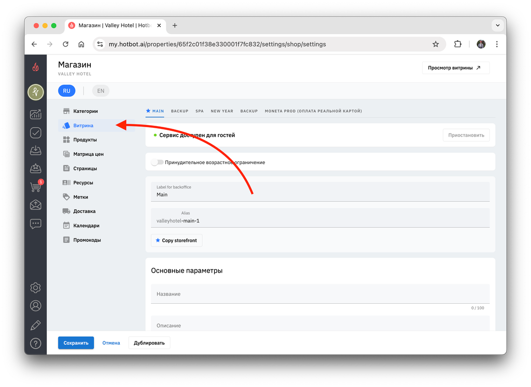Image resolution: width=531 pixels, height=387 pixels.
Task: Open Категории menu item
Action: pos(96,111)
